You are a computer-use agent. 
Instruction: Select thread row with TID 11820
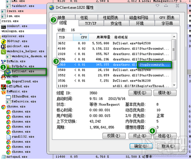pos(114,86)
